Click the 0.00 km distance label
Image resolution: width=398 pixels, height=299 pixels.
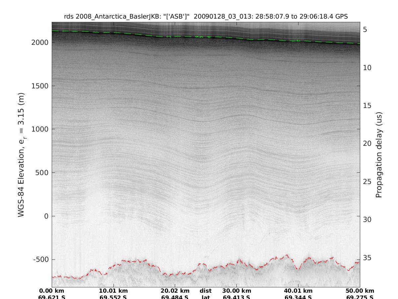click(x=52, y=291)
